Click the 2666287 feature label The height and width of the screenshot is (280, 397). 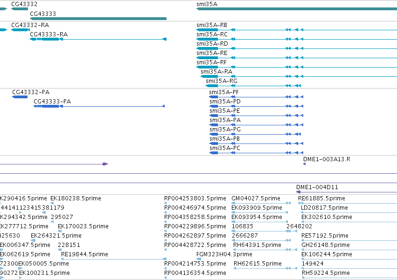click(245, 236)
